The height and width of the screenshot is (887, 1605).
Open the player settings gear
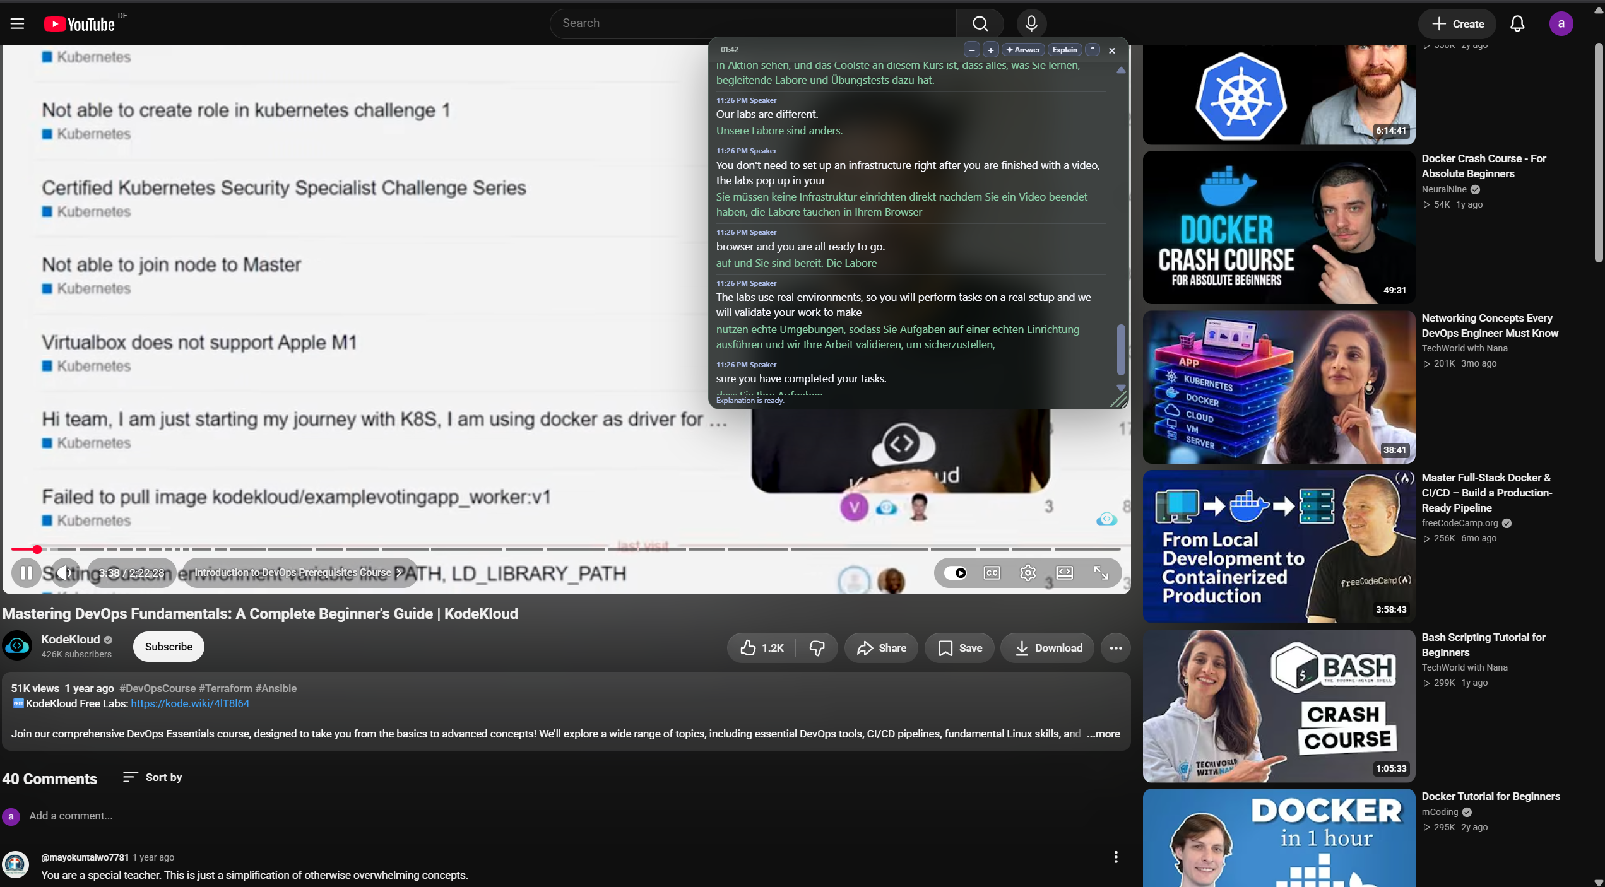tap(1028, 573)
